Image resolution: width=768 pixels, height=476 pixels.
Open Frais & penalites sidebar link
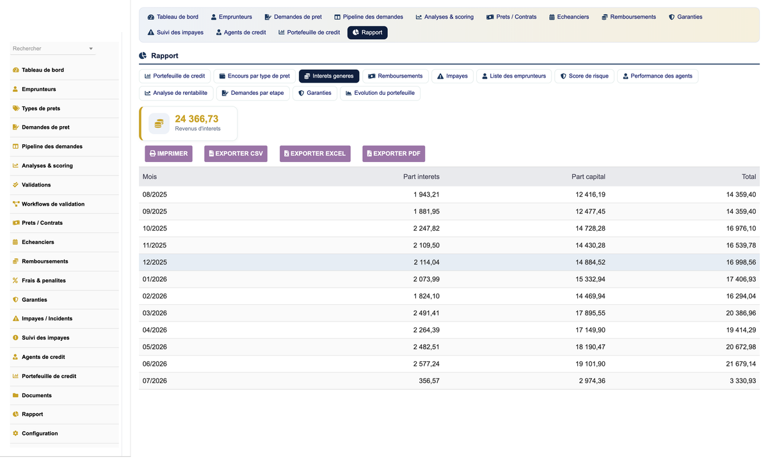click(x=44, y=281)
